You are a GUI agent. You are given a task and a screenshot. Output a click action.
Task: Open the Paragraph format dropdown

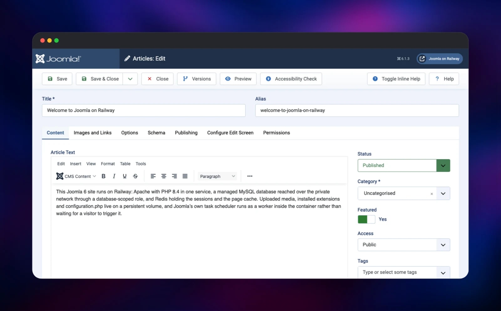pos(217,176)
